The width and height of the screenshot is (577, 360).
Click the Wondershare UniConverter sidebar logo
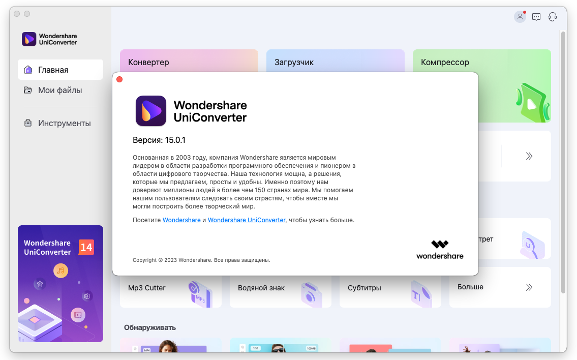(49, 39)
